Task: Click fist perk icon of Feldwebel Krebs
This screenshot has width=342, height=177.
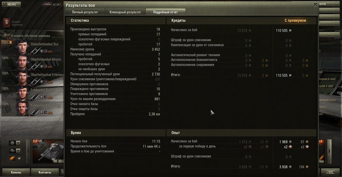Action: (42, 97)
